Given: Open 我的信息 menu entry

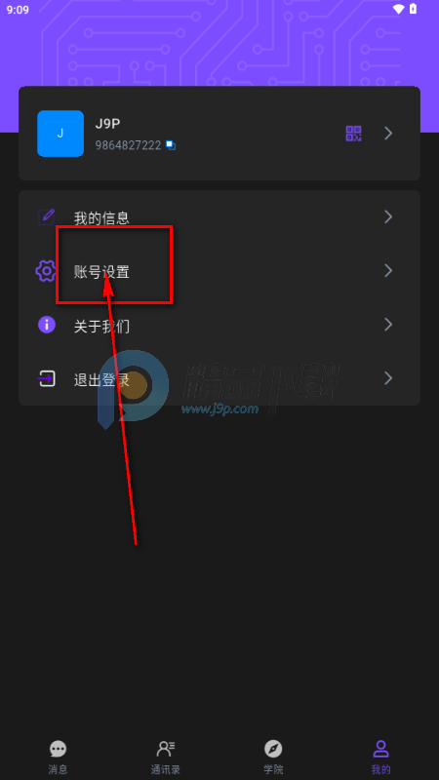Looking at the screenshot, I should (x=219, y=217).
